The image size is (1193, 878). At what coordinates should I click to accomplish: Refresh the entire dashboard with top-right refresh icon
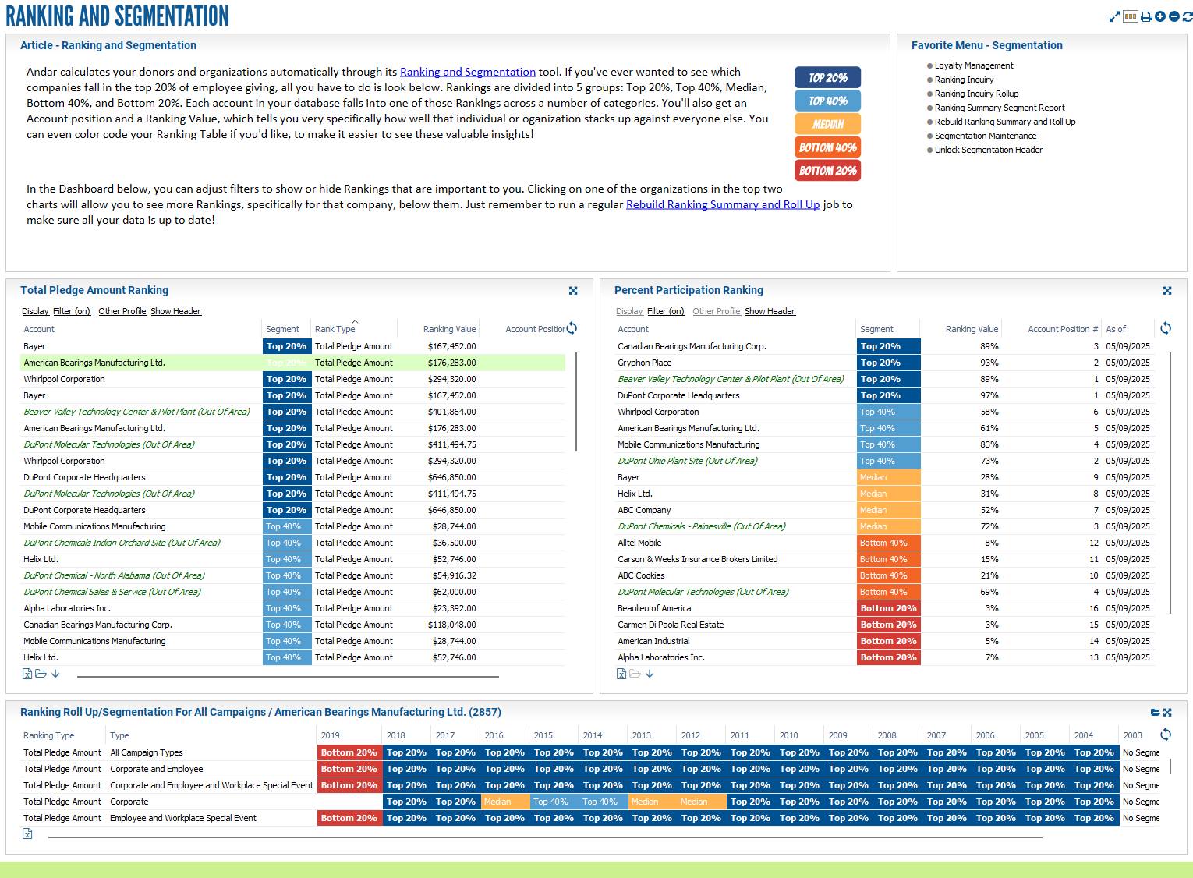tap(1188, 16)
